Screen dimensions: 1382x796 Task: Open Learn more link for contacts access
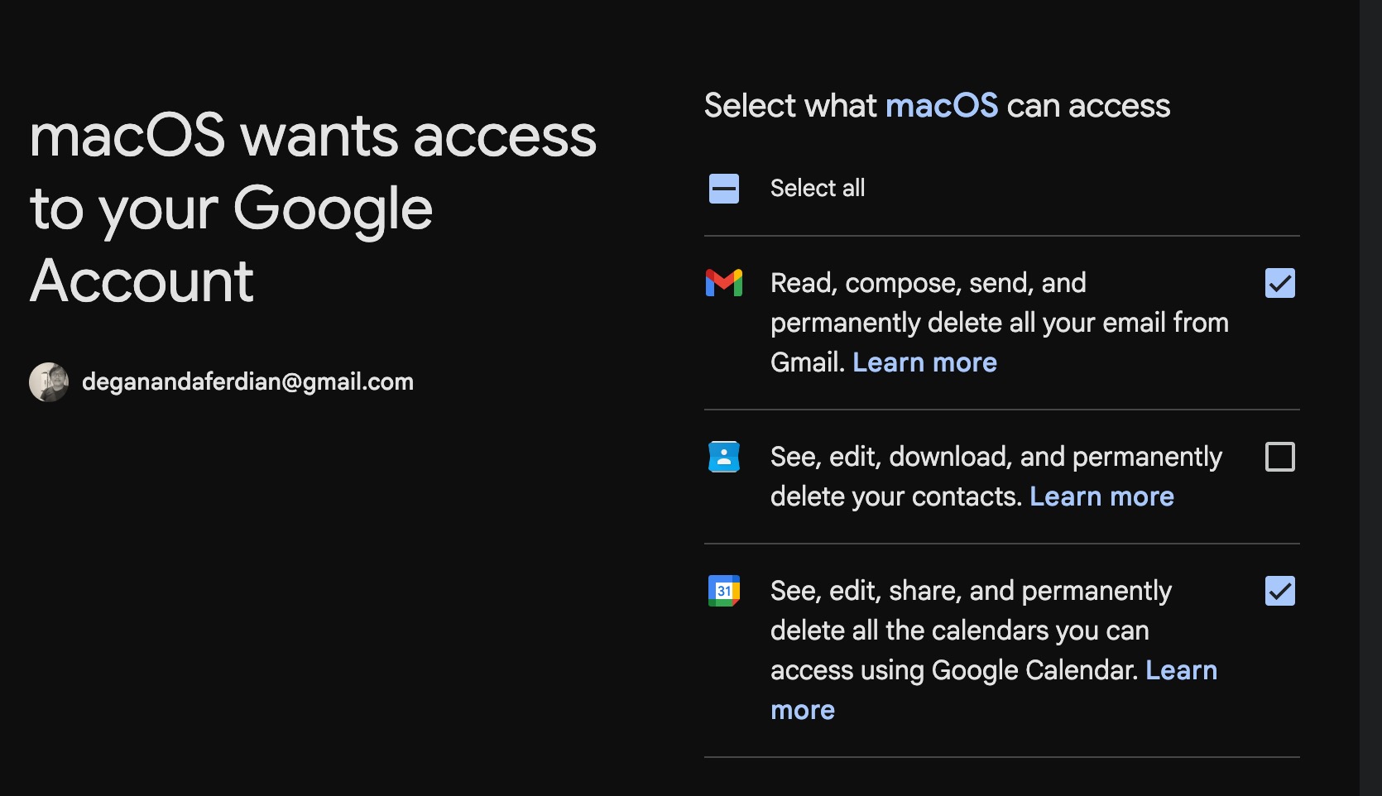[x=1101, y=496]
